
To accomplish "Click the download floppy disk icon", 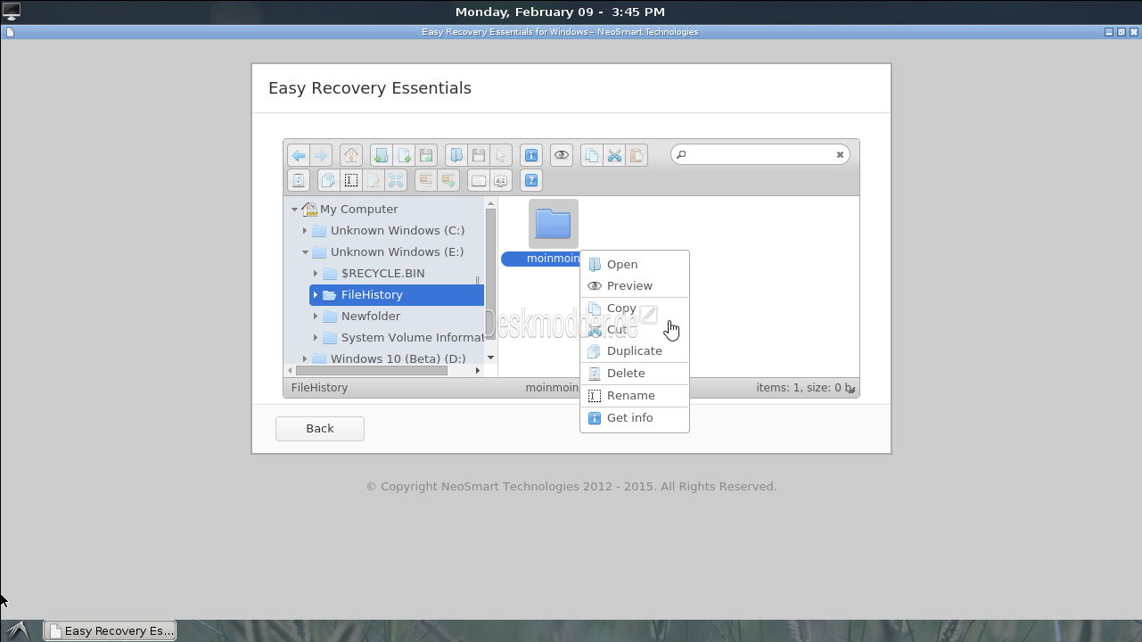I will (479, 155).
